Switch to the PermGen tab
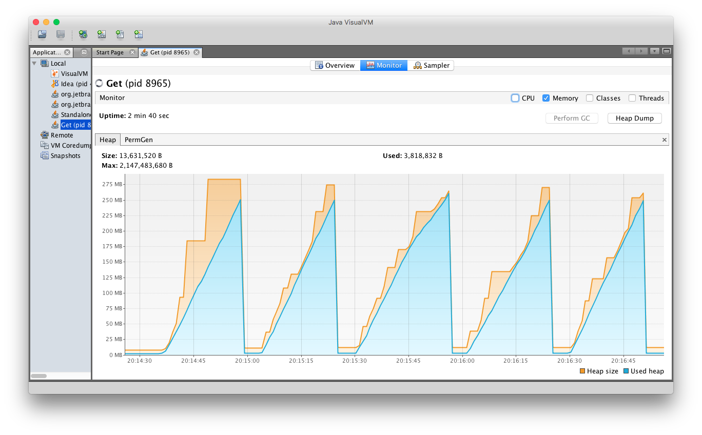 click(139, 140)
